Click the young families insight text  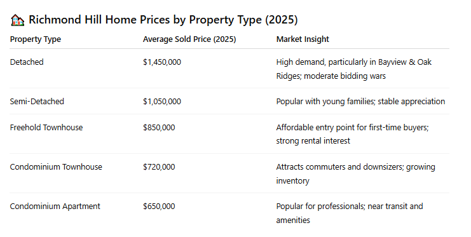coord(360,102)
